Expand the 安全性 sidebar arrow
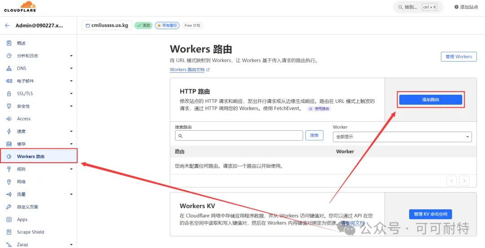485x248 pixels. click(x=71, y=106)
